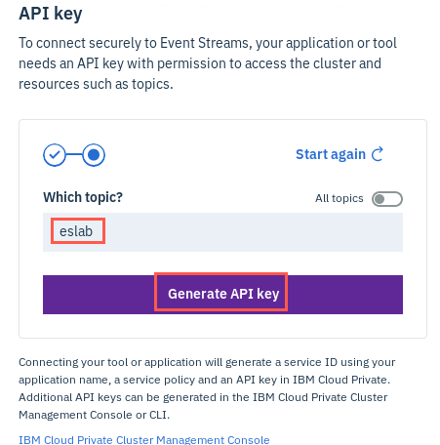This screenshot has height=445, width=440.
Task: Click the Which topic? label
Action: (83, 197)
